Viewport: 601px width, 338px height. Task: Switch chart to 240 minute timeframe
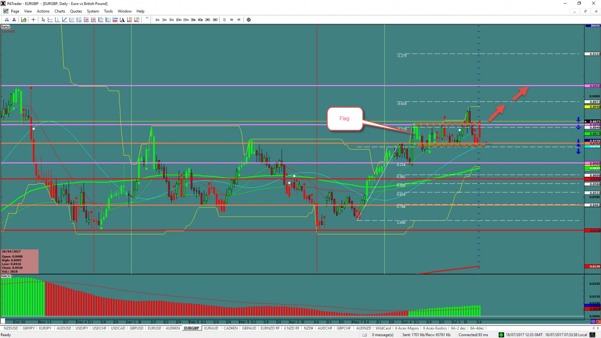pos(208,20)
